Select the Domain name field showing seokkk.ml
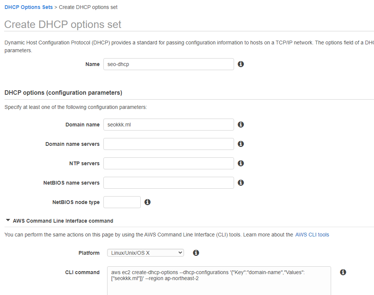 click(168, 124)
